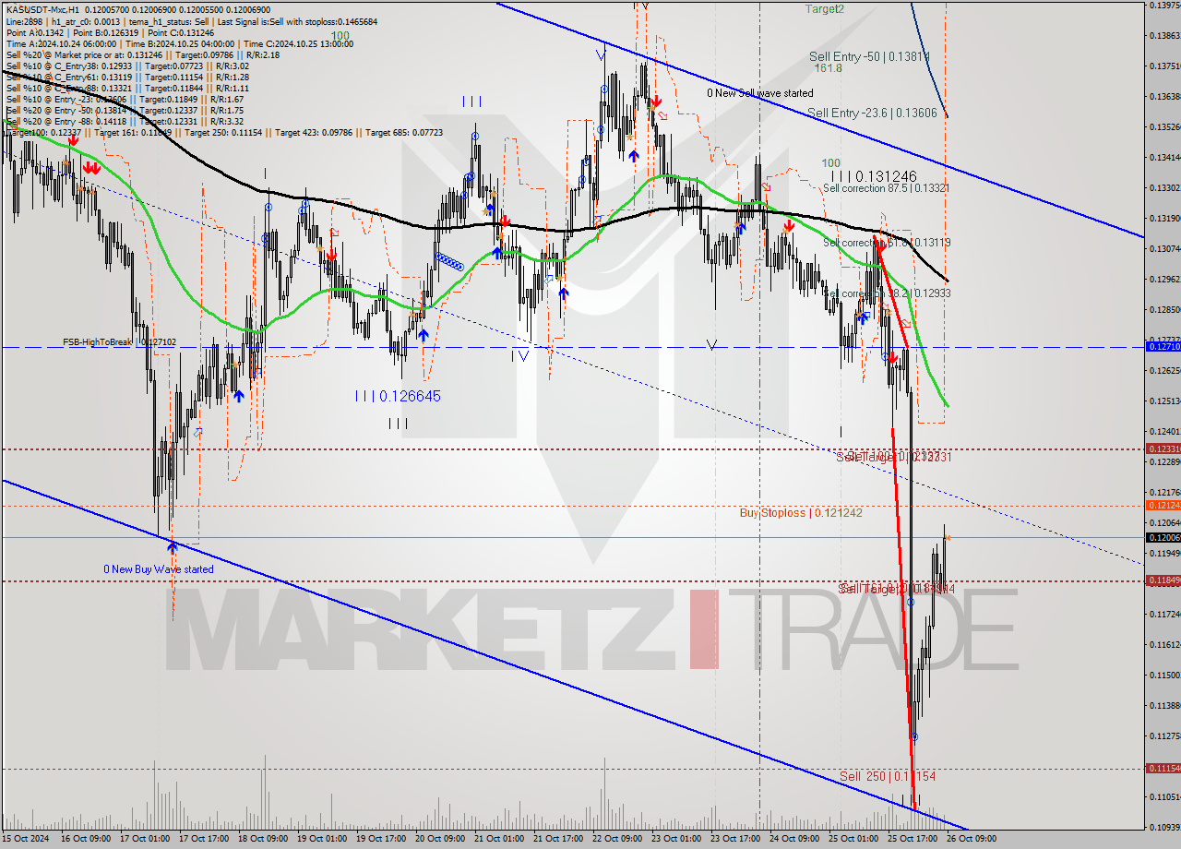Image resolution: width=1181 pixels, height=849 pixels.
Task: Click the '15 Oct 2024' time axis label
Action: pyautogui.click(x=27, y=839)
